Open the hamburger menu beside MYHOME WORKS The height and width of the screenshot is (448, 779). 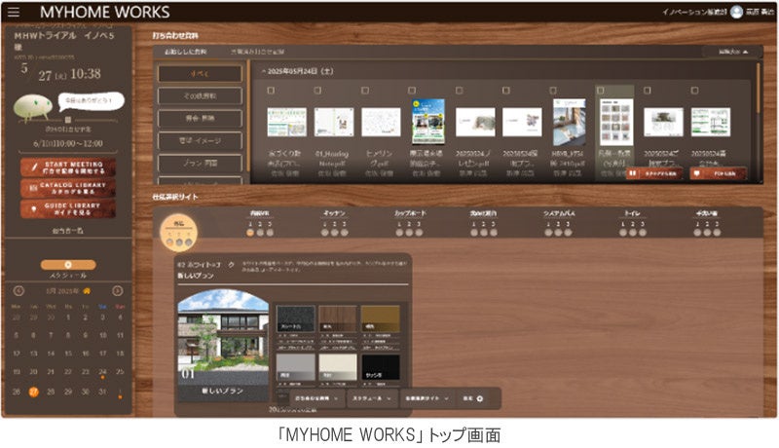coord(14,12)
